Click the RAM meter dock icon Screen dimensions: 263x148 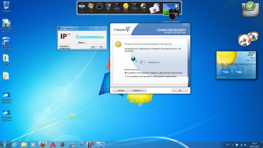[x=134, y=6]
